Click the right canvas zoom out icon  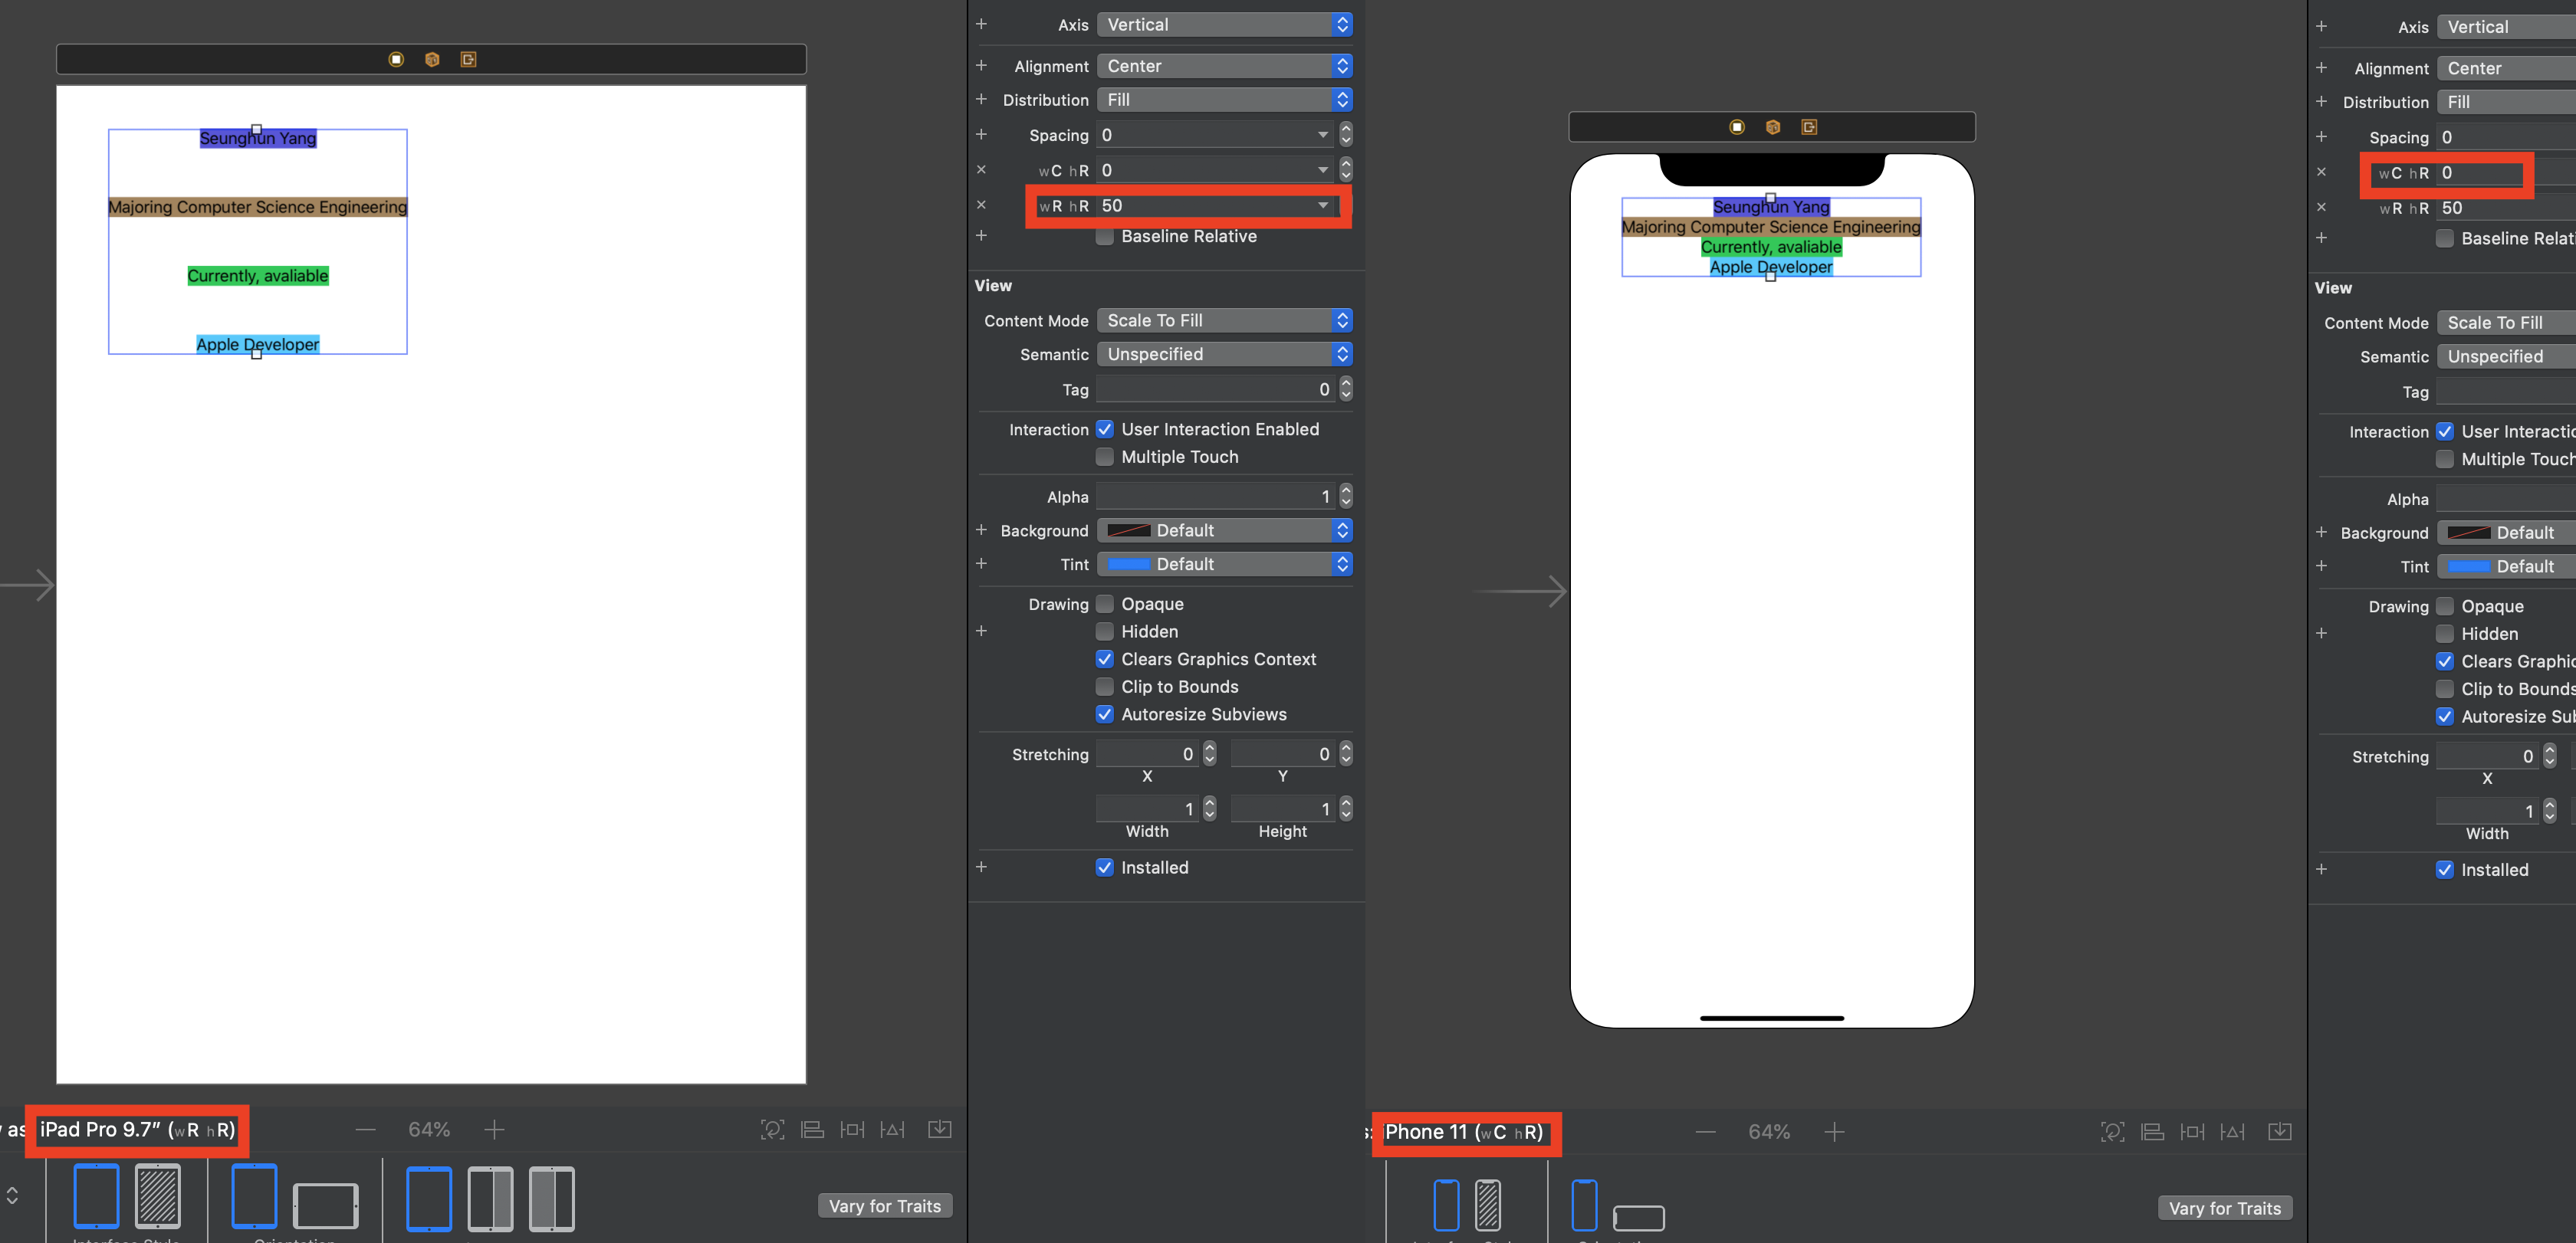1706,1132
